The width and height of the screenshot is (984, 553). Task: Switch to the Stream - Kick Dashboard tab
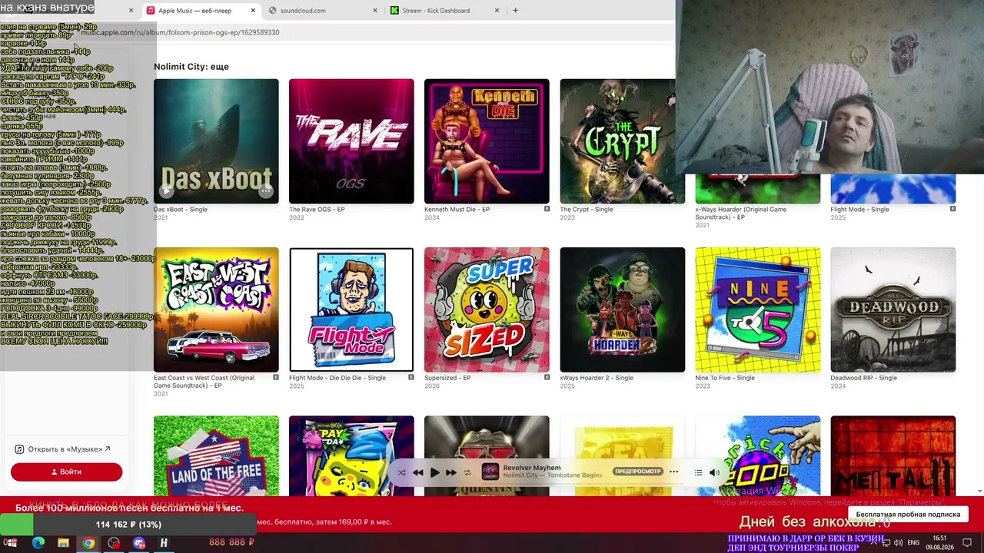[446, 11]
